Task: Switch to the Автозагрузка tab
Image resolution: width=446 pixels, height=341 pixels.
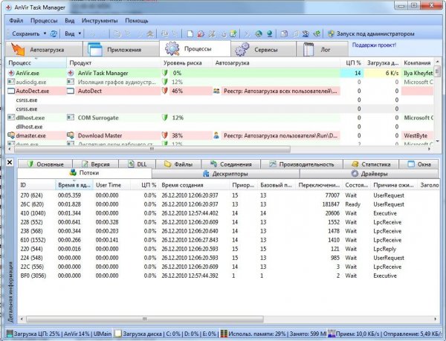Action: tap(44, 50)
